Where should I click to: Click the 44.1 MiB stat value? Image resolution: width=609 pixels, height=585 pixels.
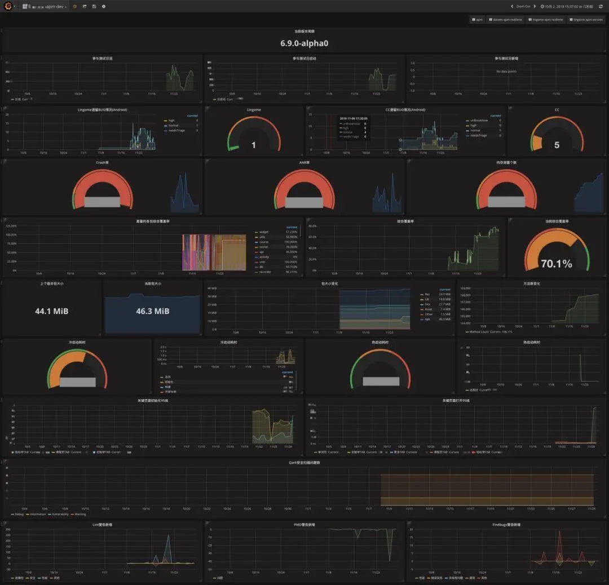pyautogui.click(x=52, y=311)
